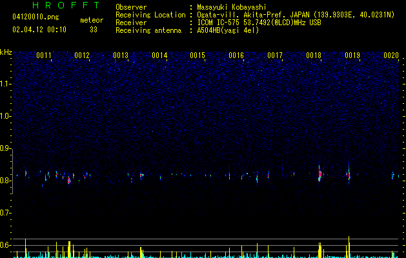Click the meteor count 33
406x258 pixels.
pyautogui.click(x=94, y=30)
